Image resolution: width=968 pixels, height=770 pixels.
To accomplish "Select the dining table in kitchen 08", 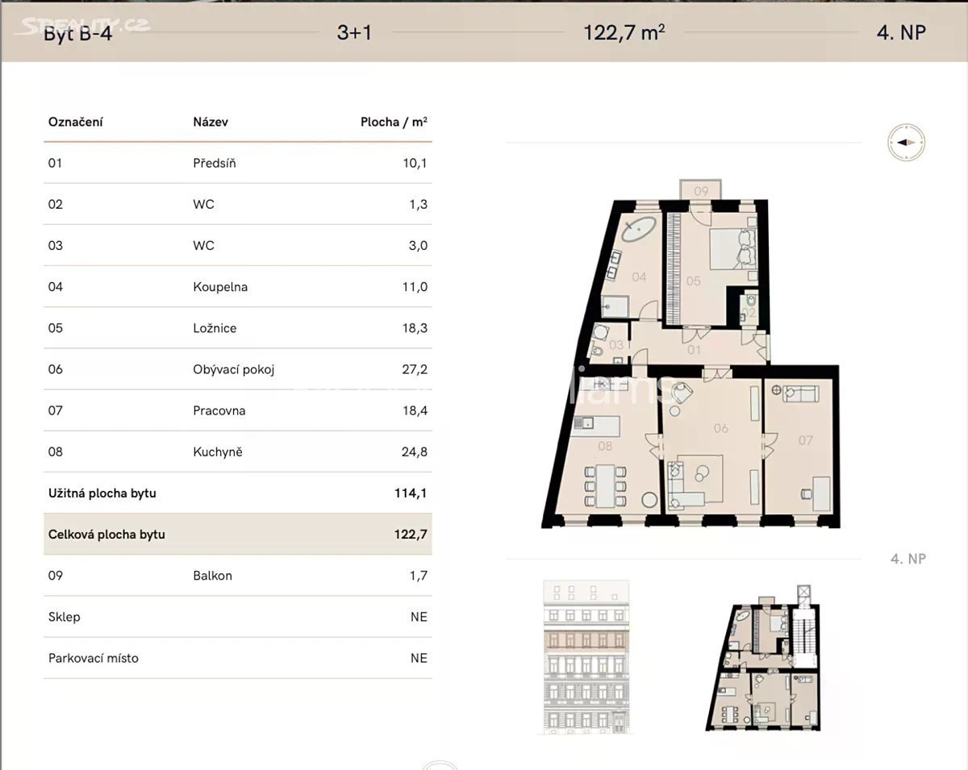I will [605, 485].
